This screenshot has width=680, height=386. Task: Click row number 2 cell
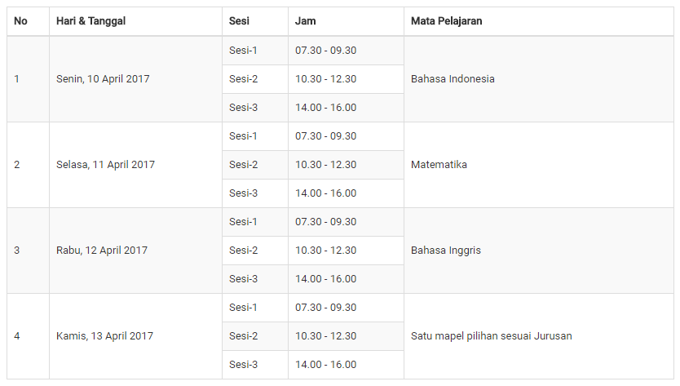(x=29, y=165)
